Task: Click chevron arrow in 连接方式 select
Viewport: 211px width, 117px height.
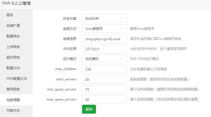Action: [122, 28]
